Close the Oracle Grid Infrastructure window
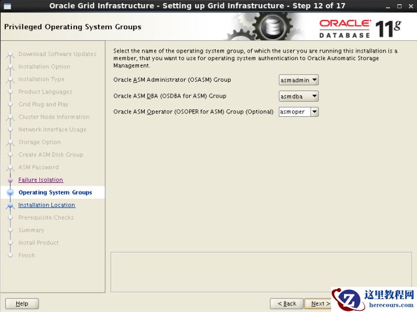Viewport: 417px width, 312px height. click(x=411, y=6)
